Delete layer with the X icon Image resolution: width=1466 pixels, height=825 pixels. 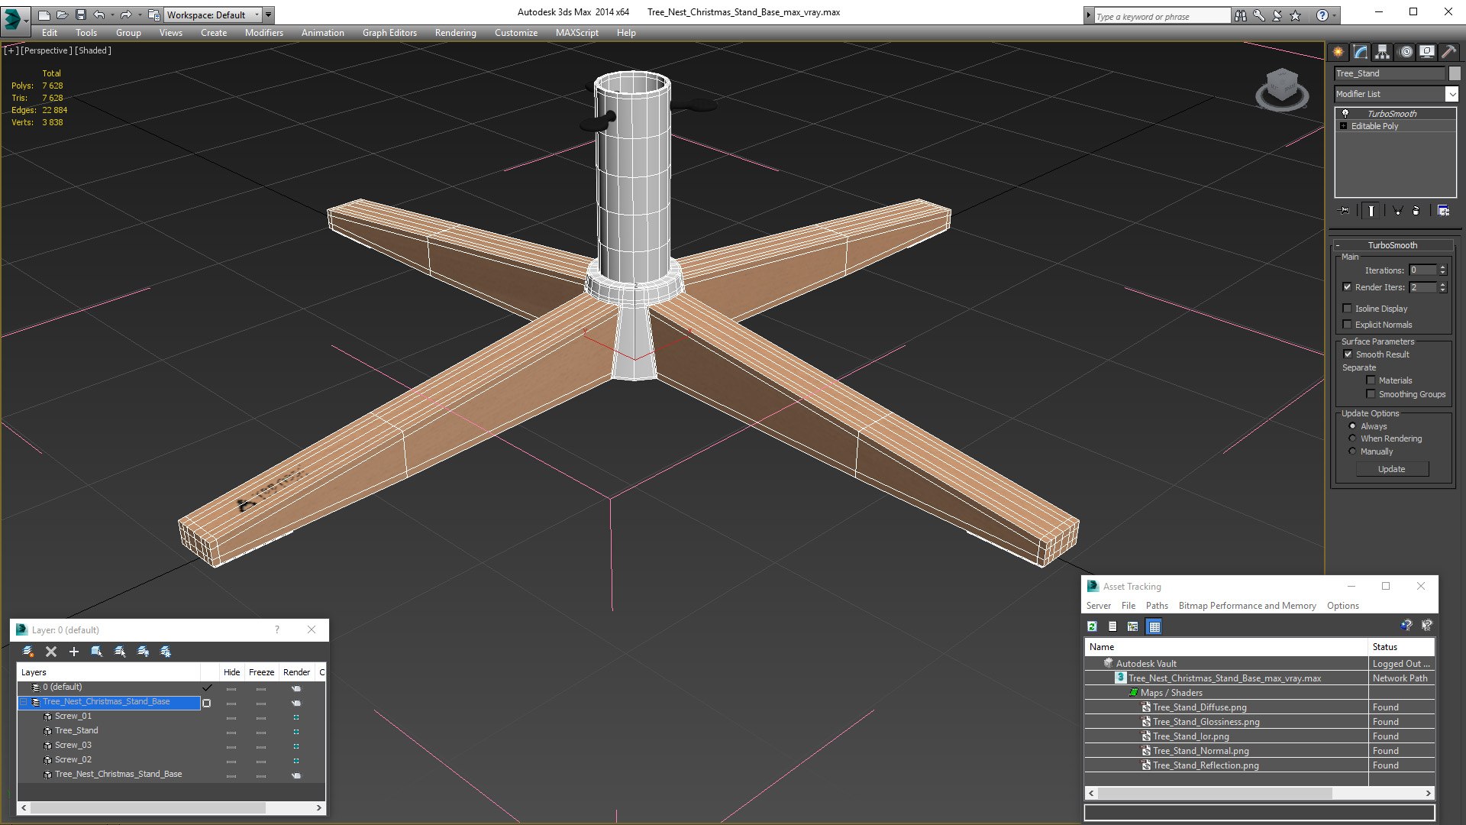click(51, 652)
